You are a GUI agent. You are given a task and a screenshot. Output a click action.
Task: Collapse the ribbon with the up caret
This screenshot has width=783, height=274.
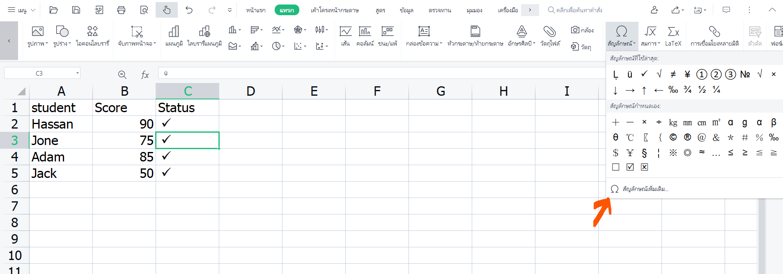[x=772, y=10]
